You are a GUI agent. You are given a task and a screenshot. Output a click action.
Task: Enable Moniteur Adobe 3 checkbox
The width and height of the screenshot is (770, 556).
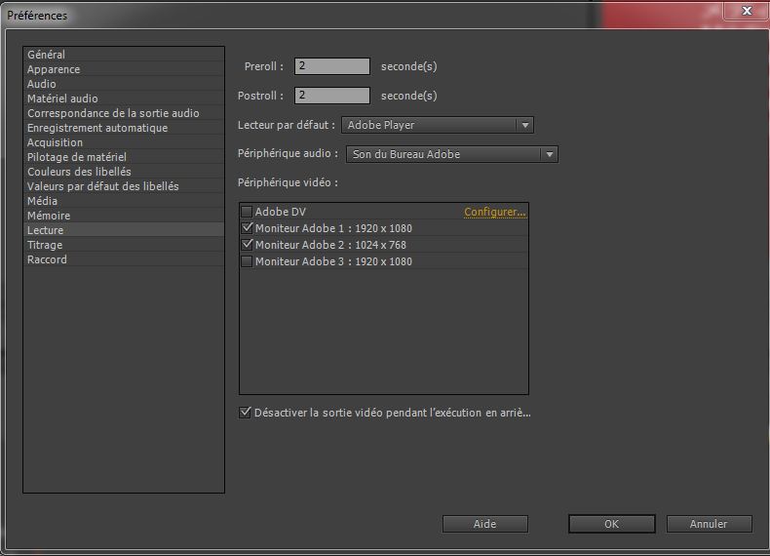click(247, 261)
